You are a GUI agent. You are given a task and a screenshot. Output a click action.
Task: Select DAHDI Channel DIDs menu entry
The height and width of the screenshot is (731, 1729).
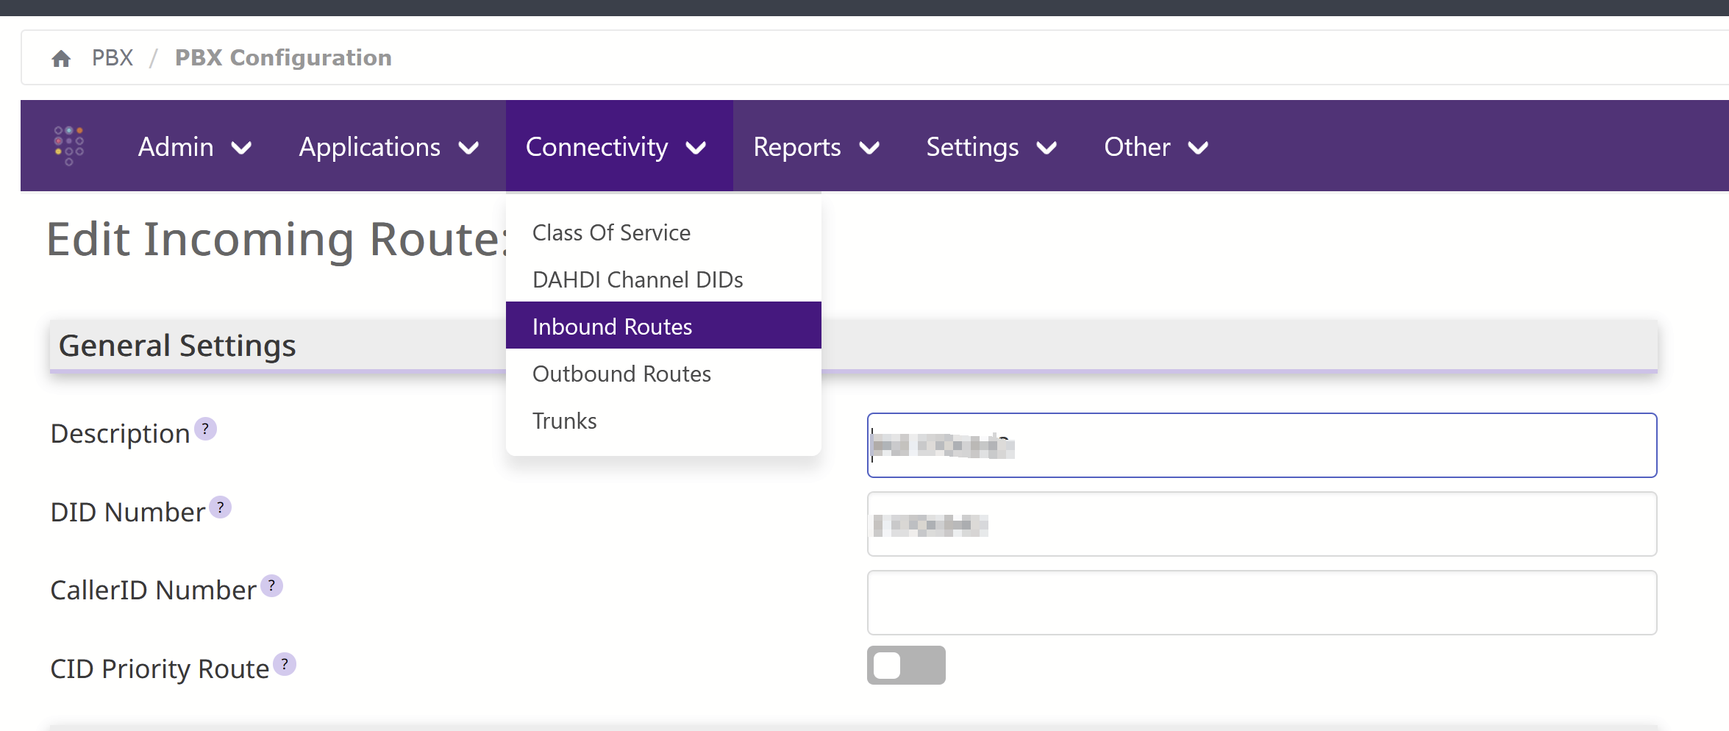click(663, 279)
